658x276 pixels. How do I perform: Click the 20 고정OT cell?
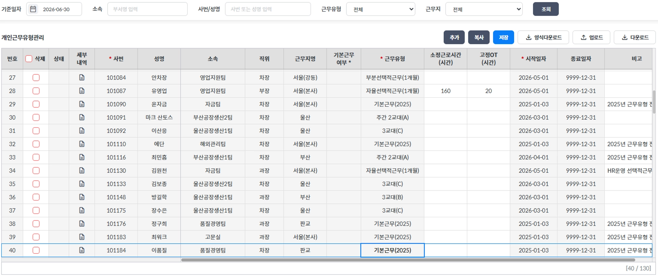pos(489,91)
